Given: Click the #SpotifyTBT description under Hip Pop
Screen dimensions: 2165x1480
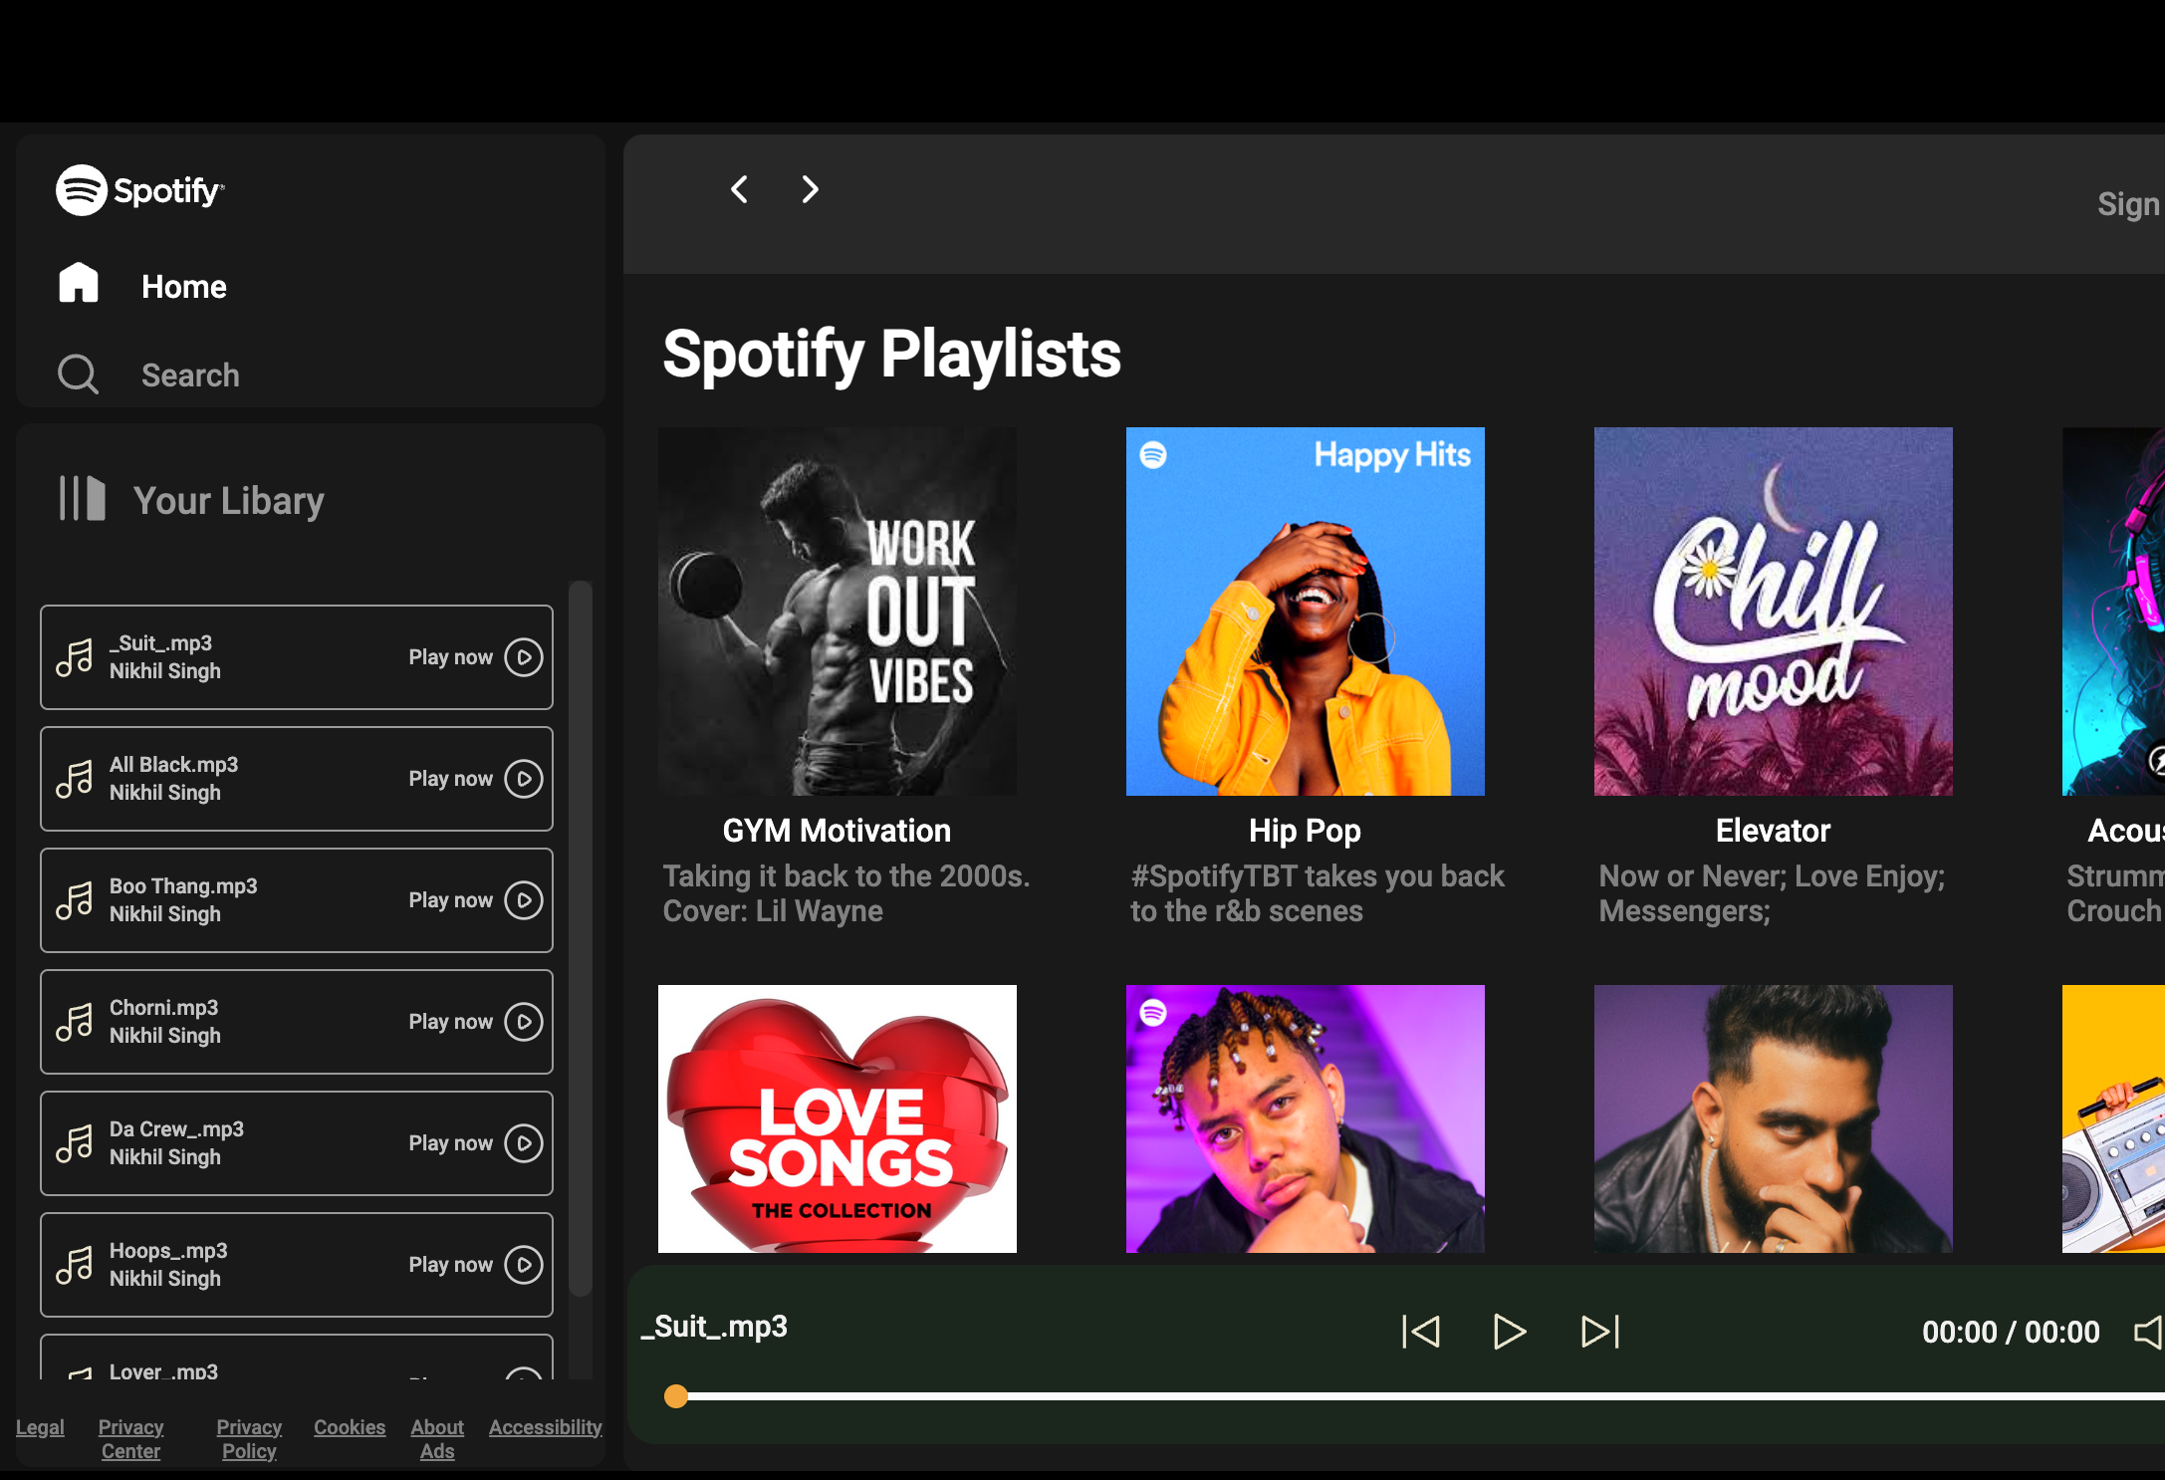Looking at the screenshot, I should click(x=1318, y=893).
